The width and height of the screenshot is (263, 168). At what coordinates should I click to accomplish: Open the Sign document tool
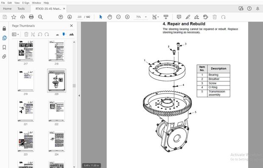196,17
